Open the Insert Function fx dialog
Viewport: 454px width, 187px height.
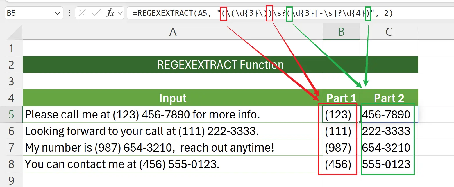tap(110, 13)
